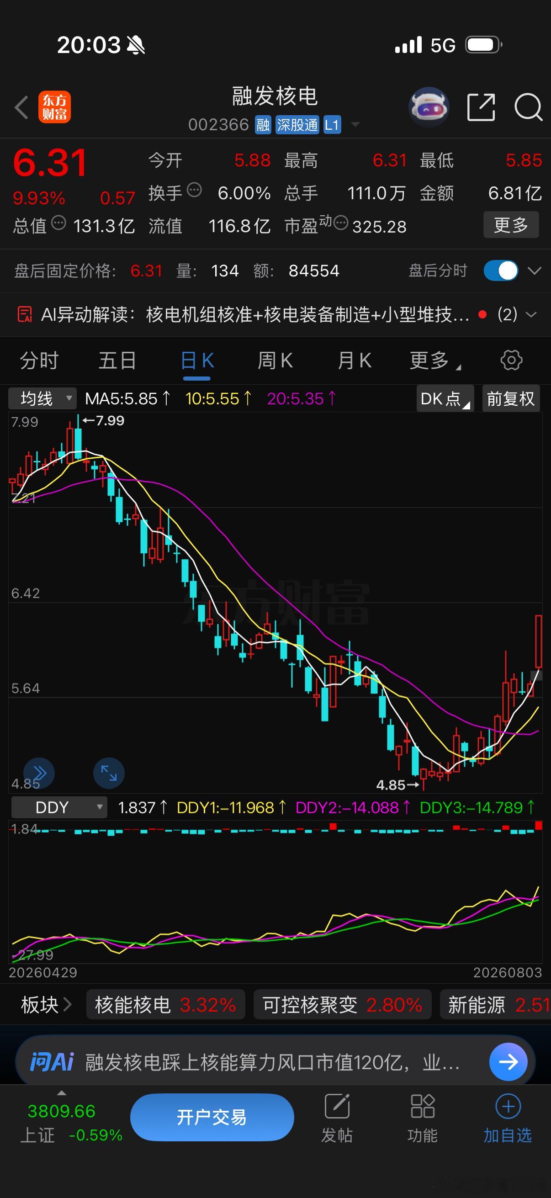
Task: Switch to the 分时 tab
Action: coord(38,360)
